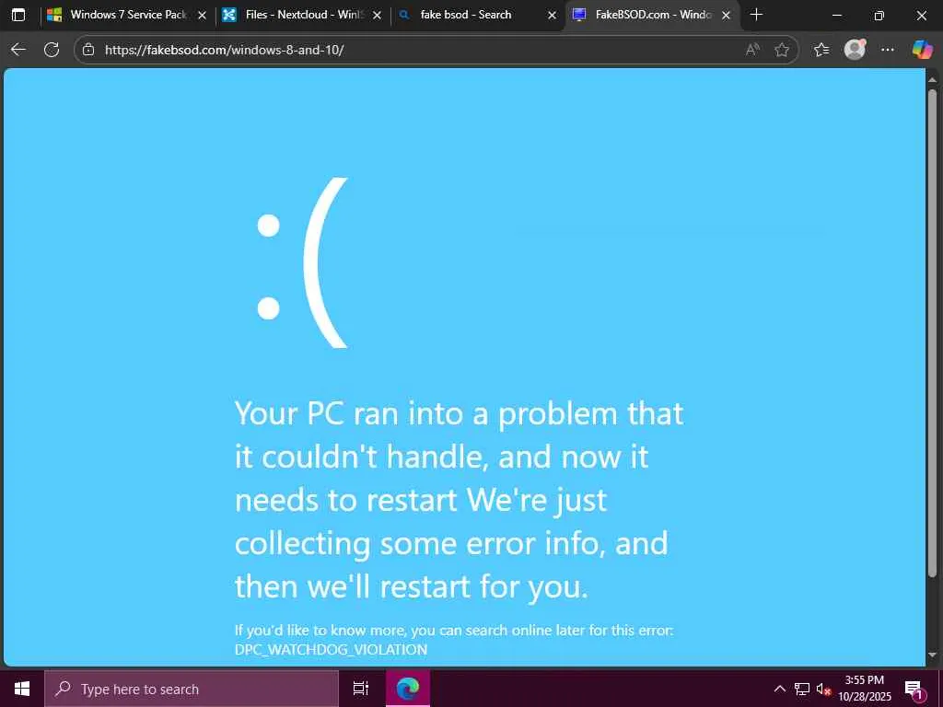Refresh the FakeBSOD page
The image size is (943, 707).
[x=52, y=50]
